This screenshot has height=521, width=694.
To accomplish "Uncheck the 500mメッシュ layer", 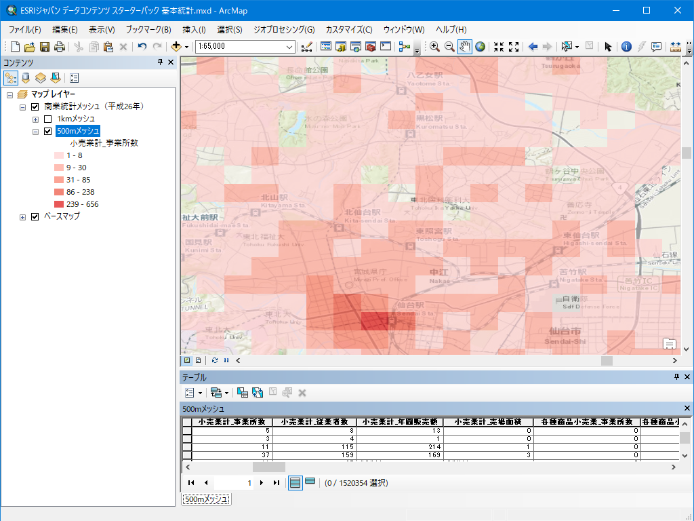I will [48, 132].
